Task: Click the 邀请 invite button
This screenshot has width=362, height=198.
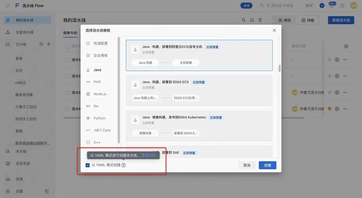Action: (x=246, y=5)
